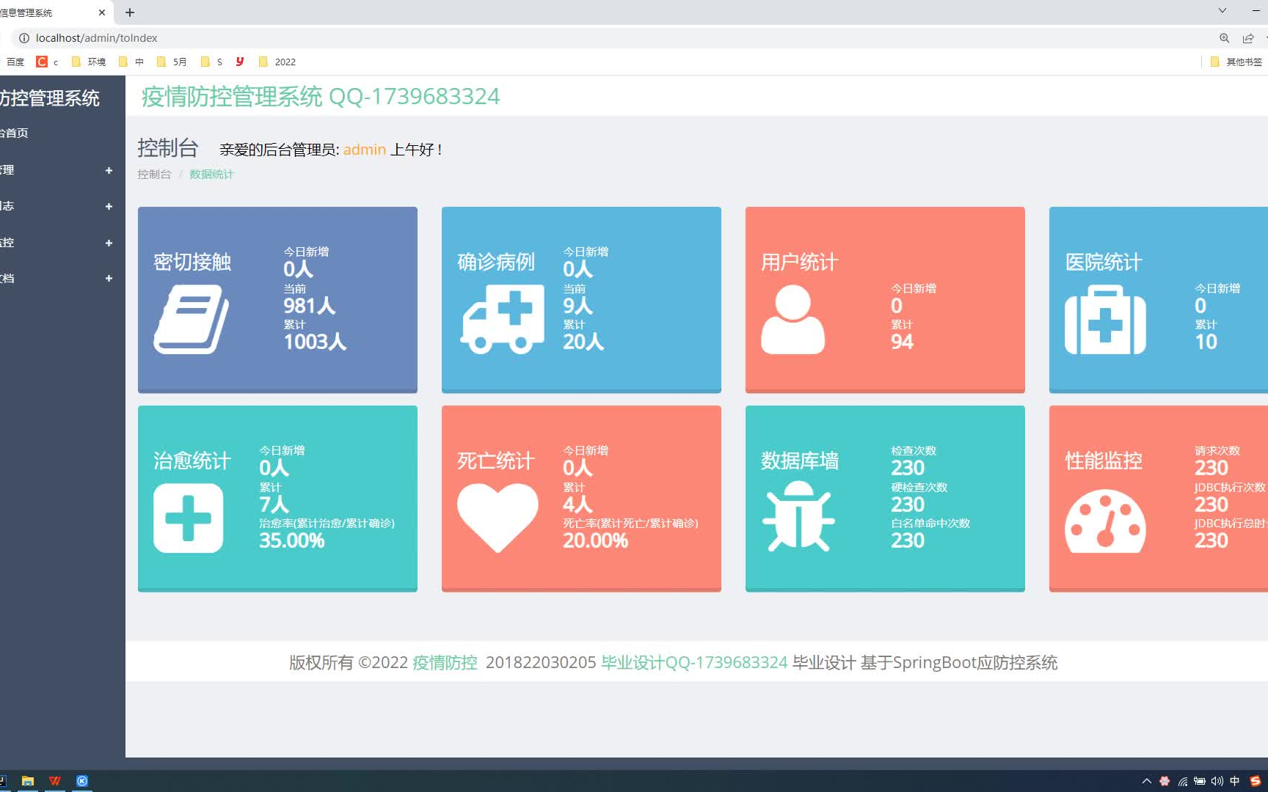Open the blue K app in taskbar
Screen dimensions: 1268x792
pos(82,781)
